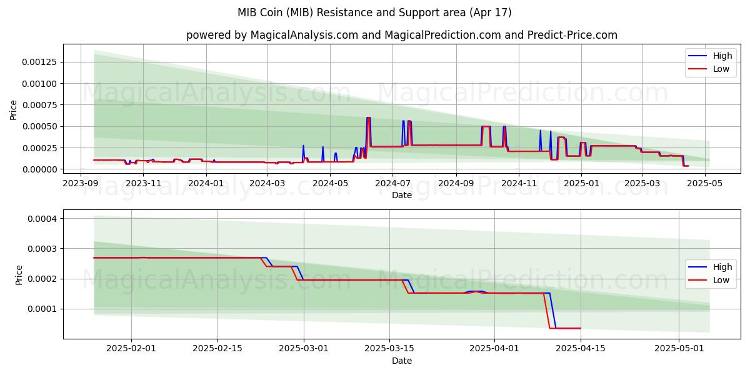
Task: Click the '2024-09' tick label
Action: pos(456,182)
